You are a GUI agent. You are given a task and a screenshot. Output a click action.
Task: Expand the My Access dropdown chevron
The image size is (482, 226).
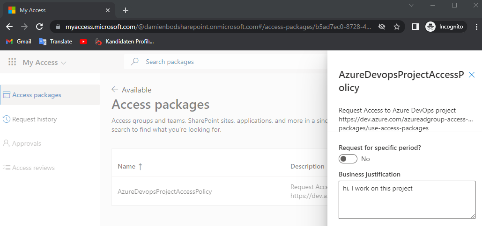pyautogui.click(x=64, y=63)
